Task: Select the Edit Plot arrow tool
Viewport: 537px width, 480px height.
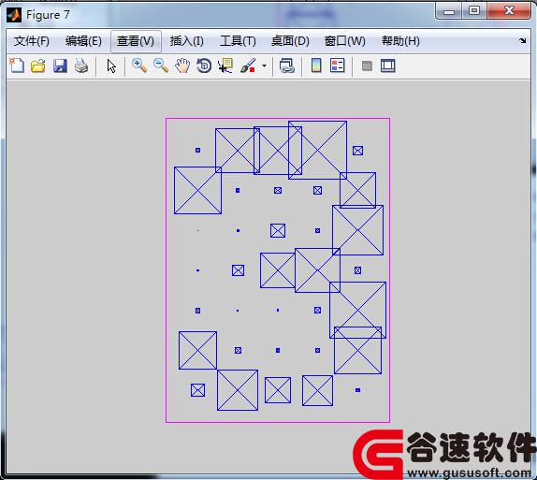Action: click(x=111, y=65)
